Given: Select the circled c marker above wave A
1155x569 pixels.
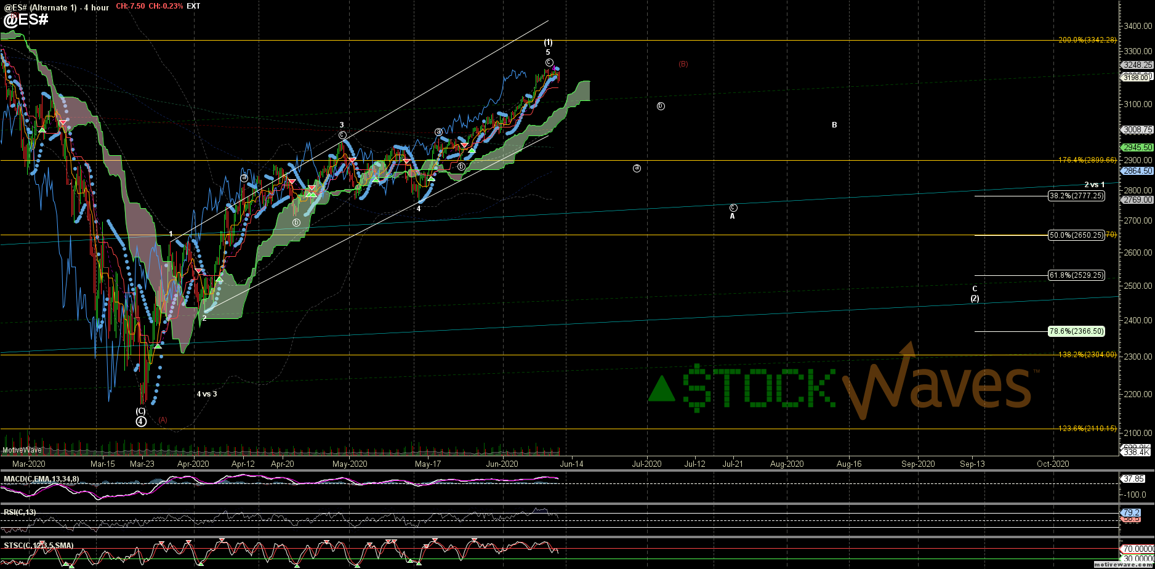Looking at the screenshot, I should [x=733, y=208].
